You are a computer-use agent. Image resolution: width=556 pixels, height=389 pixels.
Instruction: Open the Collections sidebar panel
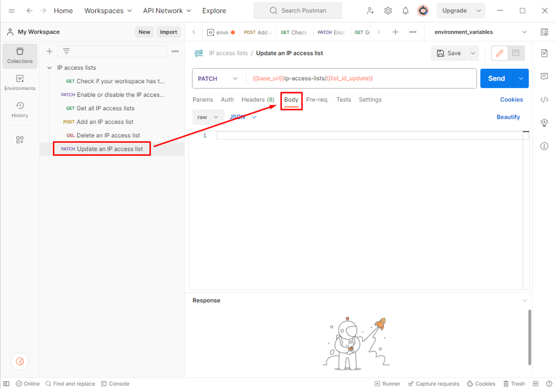(x=19, y=55)
